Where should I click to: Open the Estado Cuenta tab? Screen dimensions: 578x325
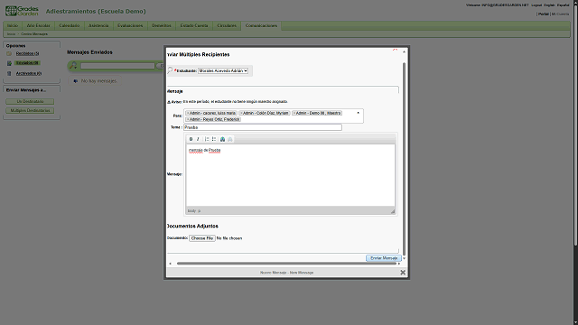tap(194, 26)
